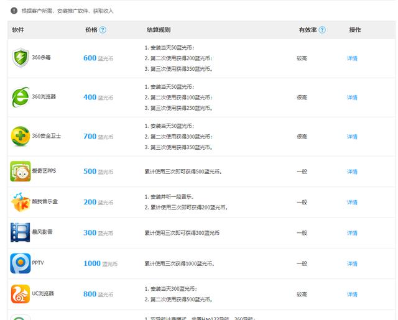The height and width of the screenshot is (320, 398).
Task: Select the PPTV software name
Action: [38, 263]
